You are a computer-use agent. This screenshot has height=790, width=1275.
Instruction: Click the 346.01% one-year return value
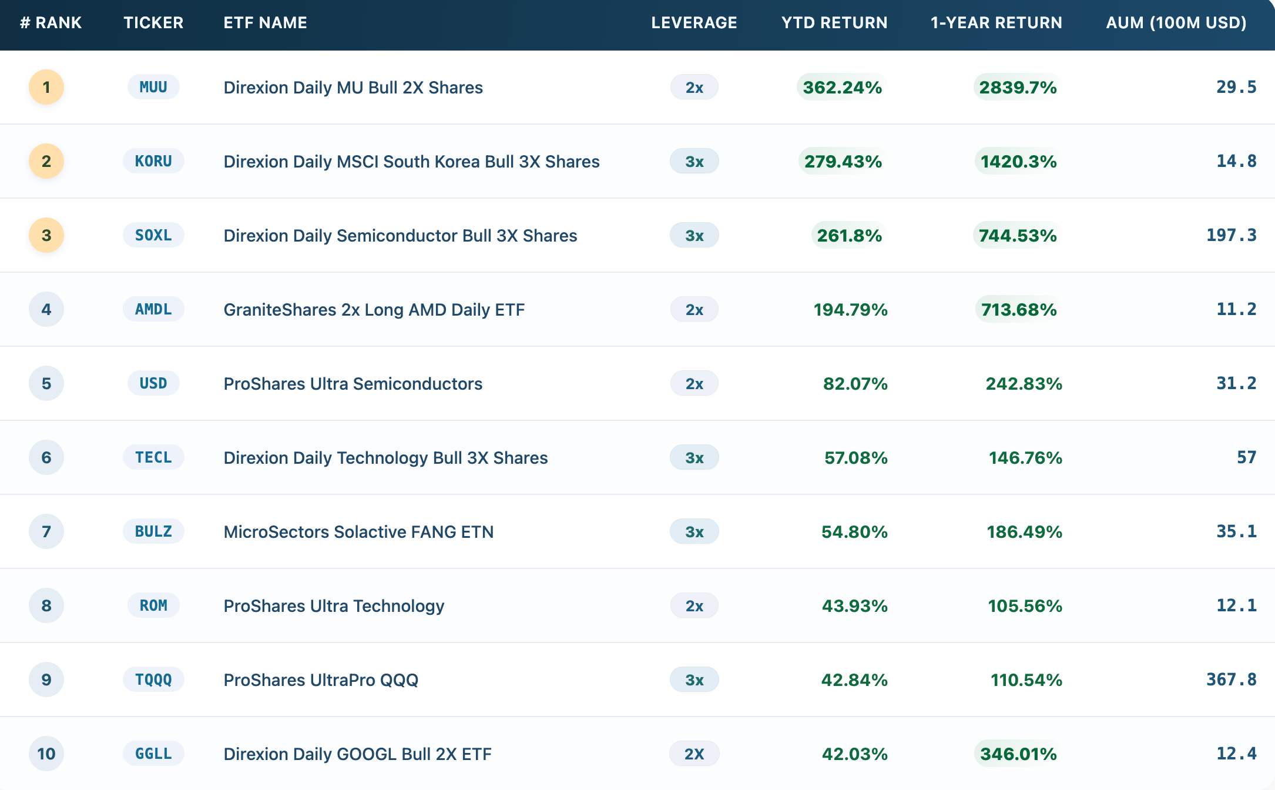point(1018,754)
